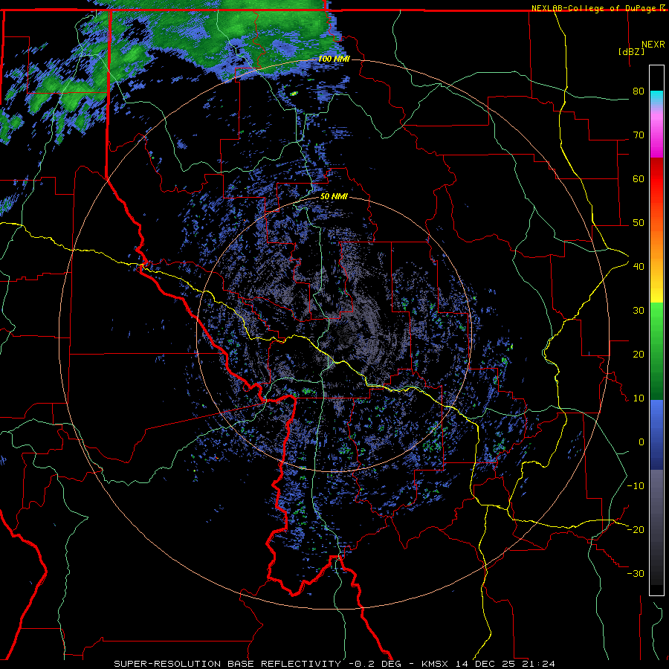This screenshot has height=669, width=669.
Task: Click the 40 value on the dBZ scale
Action: (x=639, y=267)
